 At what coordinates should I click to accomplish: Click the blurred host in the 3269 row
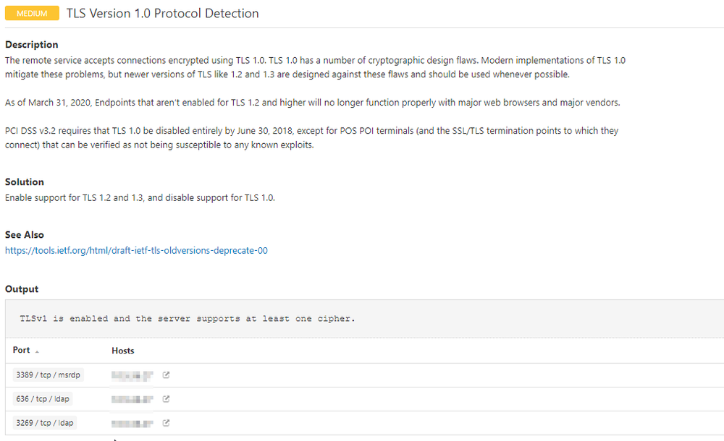(x=132, y=423)
